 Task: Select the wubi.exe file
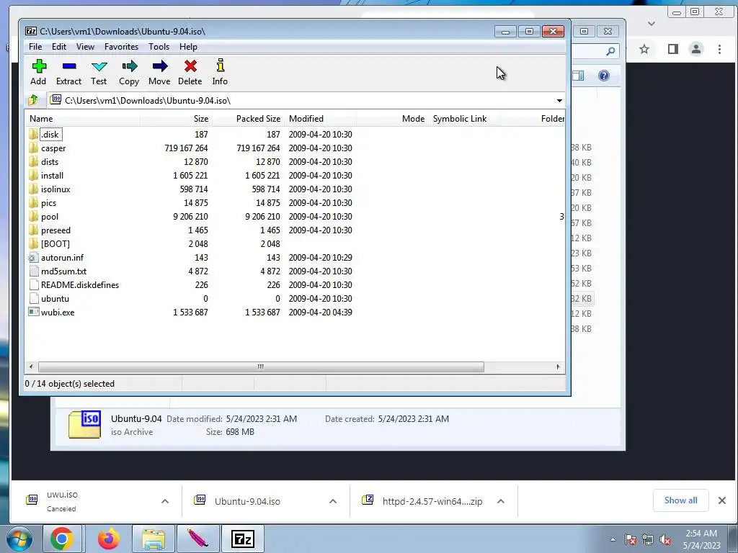click(58, 312)
